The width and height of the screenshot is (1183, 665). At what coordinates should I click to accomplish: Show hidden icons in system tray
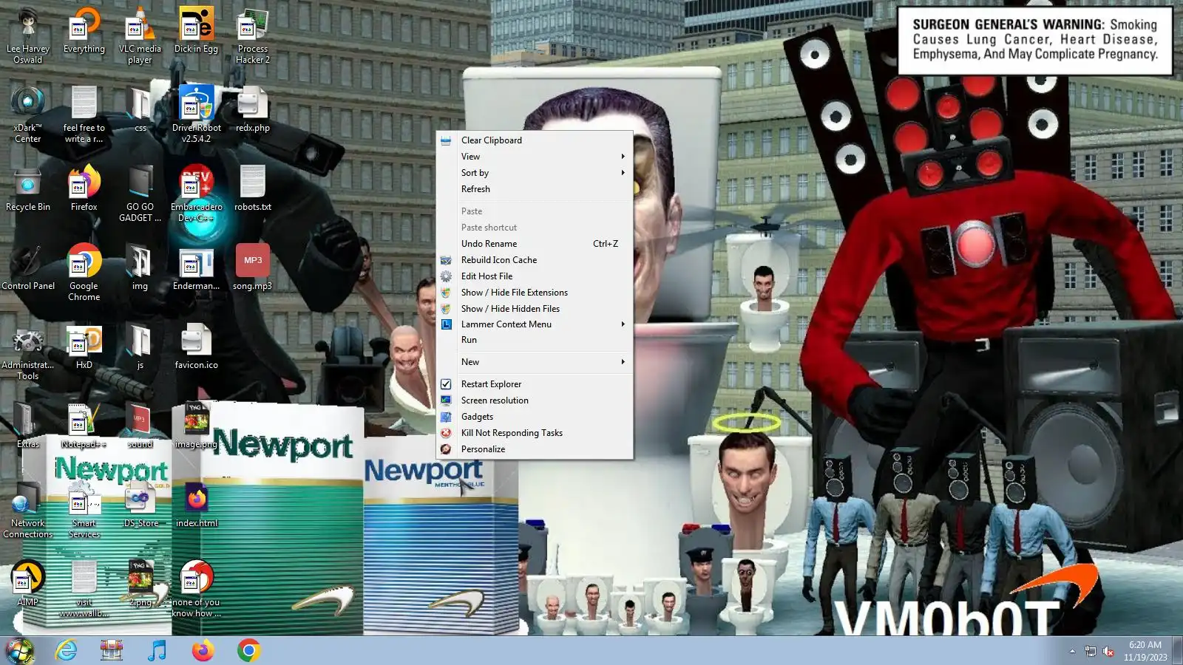pos(1072,651)
